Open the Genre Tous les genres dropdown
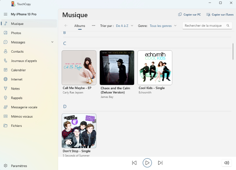The width and height of the screenshot is (236, 170). 163,26
